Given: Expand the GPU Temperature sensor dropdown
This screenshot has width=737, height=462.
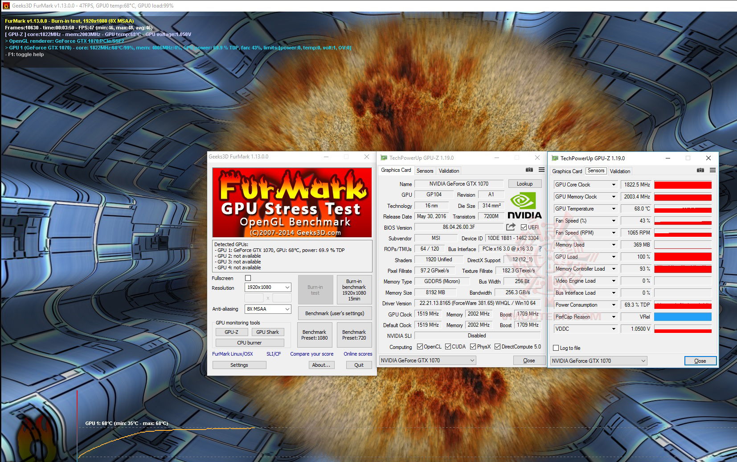Looking at the screenshot, I should [x=614, y=209].
